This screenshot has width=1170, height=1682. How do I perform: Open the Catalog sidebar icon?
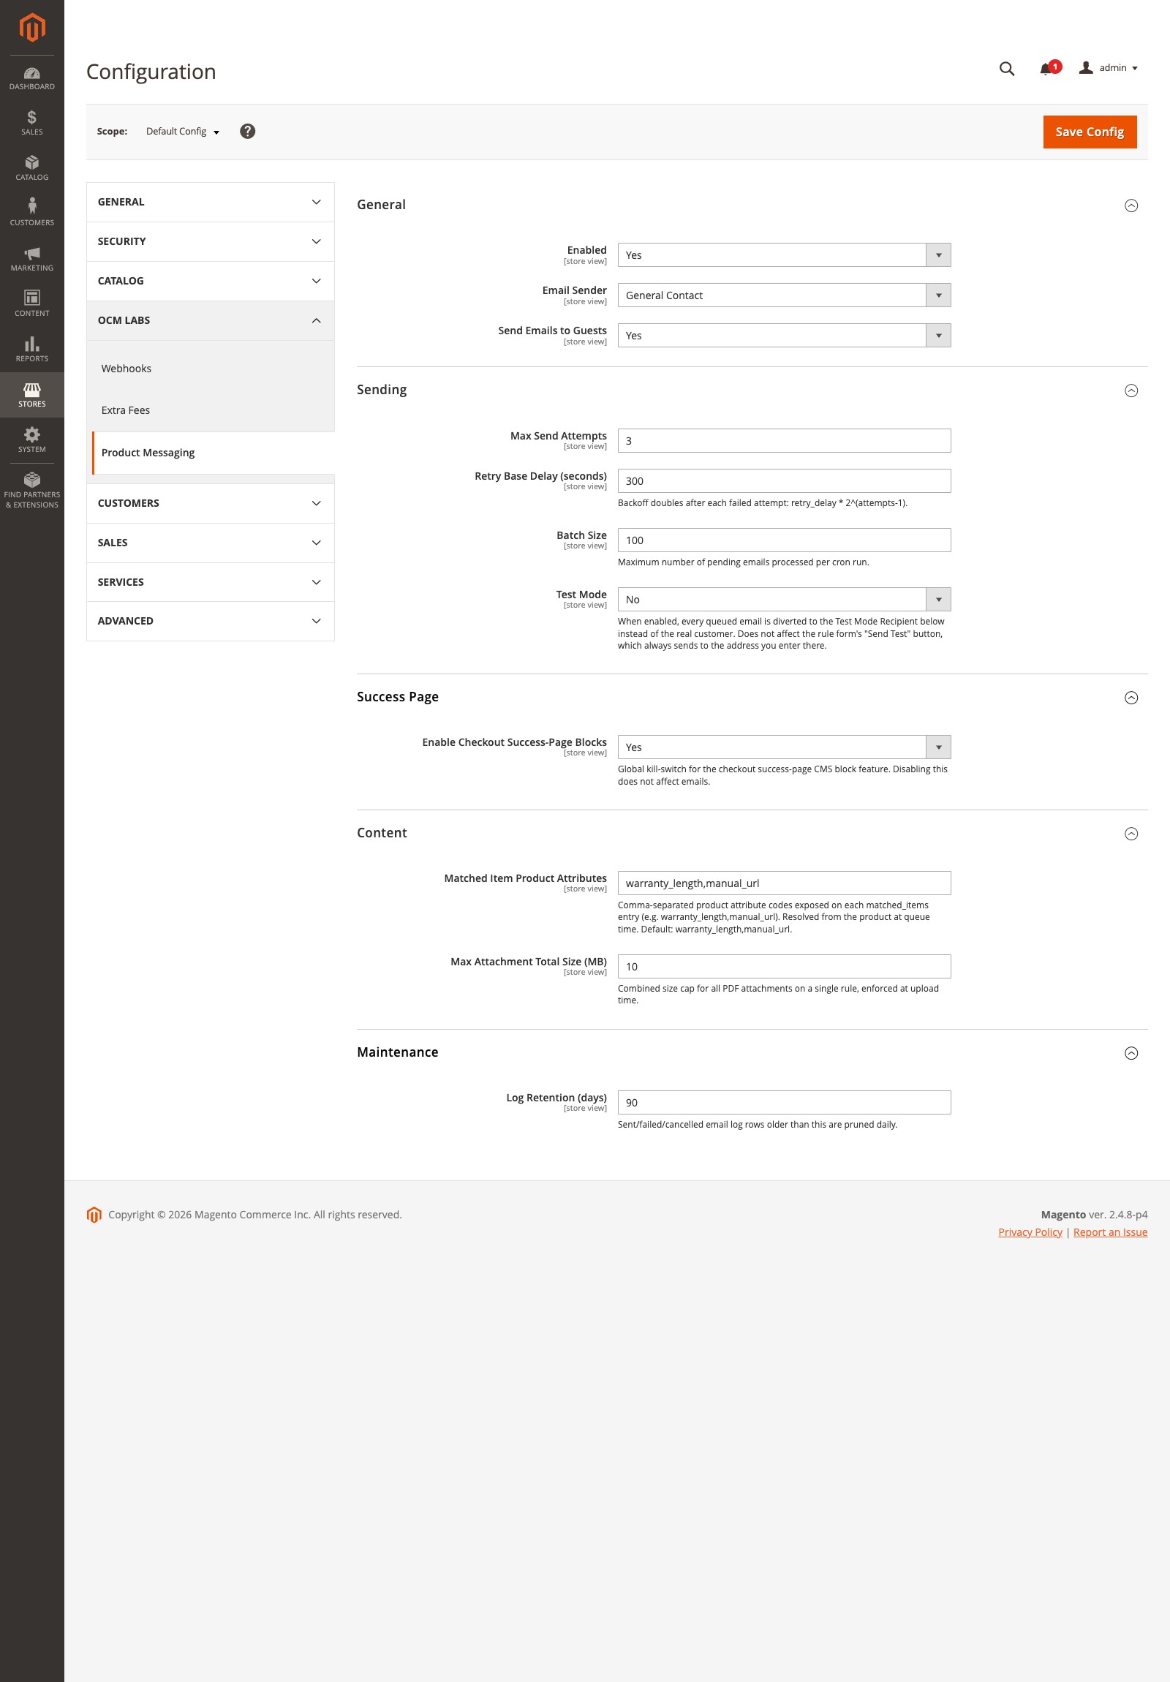coord(31,168)
